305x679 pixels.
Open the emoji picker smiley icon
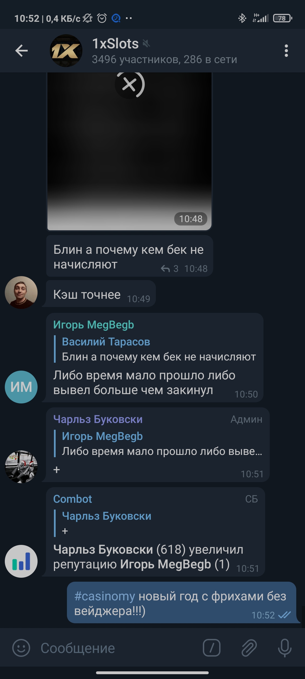click(x=21, y=648)
